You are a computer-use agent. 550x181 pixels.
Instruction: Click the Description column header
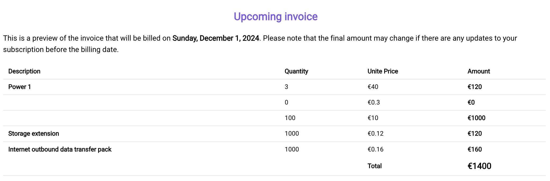click(x=24, y=71)
